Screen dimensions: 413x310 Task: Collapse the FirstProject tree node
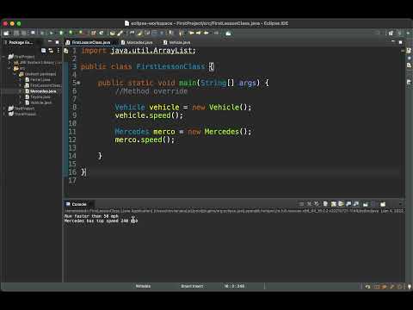(3, 57)
